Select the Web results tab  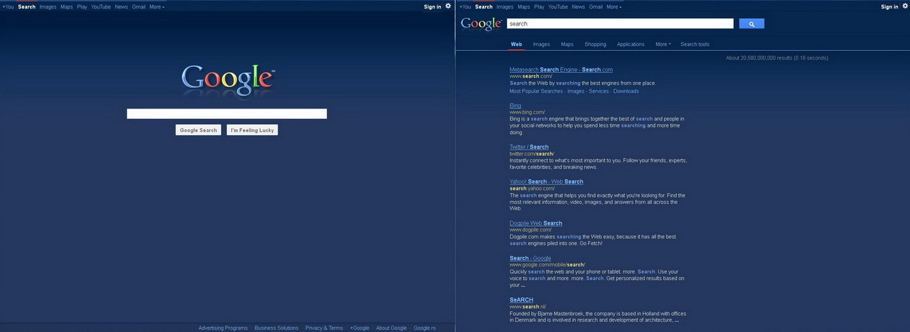(x=516, y=44)
